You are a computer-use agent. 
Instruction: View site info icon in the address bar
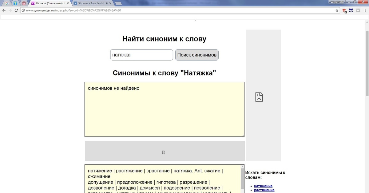click(23, 10)
